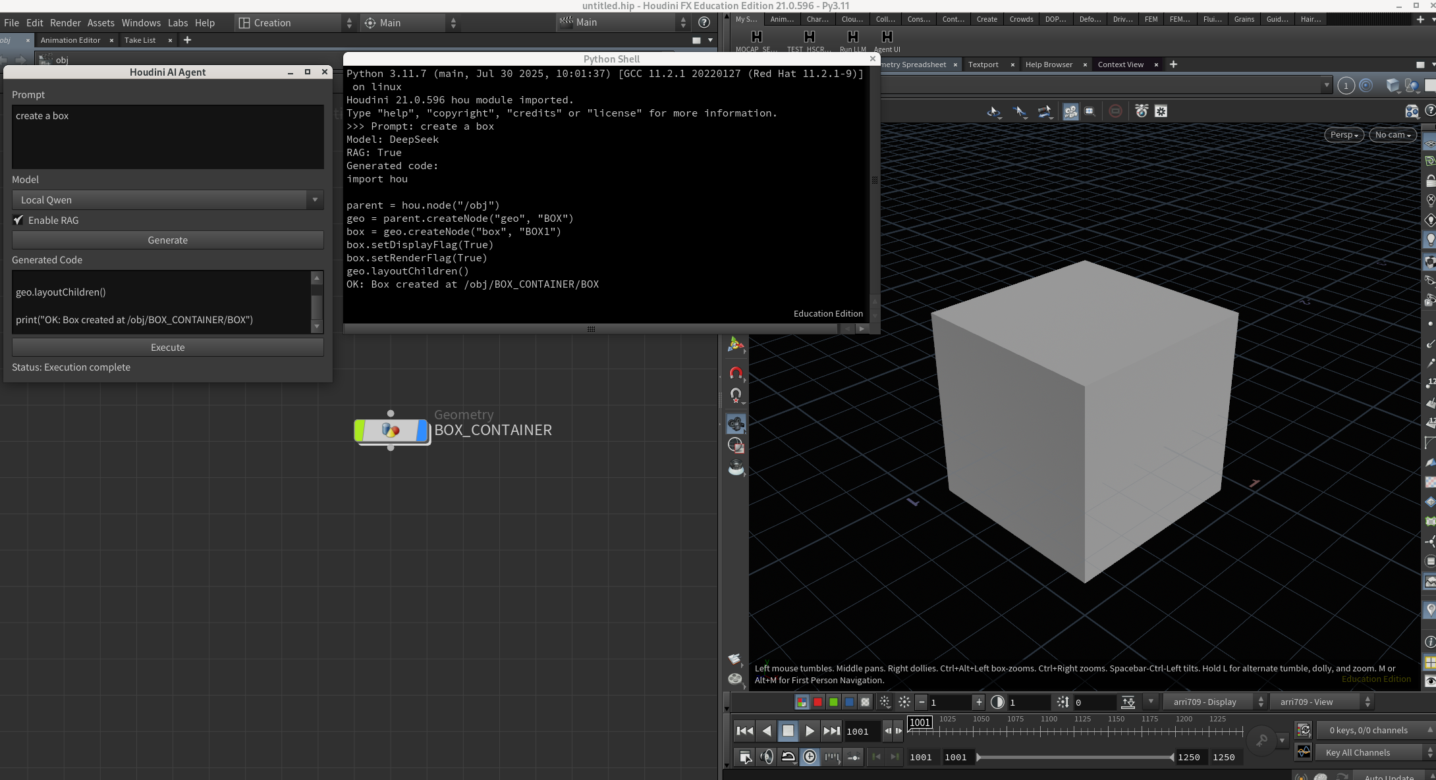Select the tumble view tool in viewport toolbar
The image size is (1436, 780).
click(994, 112)
